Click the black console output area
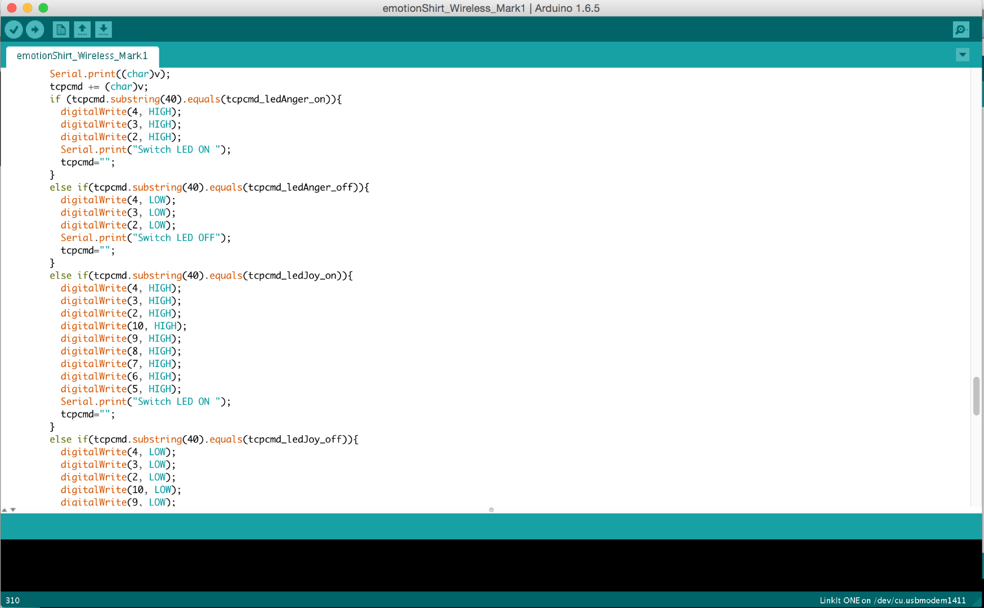 click(x=491, y=565)
